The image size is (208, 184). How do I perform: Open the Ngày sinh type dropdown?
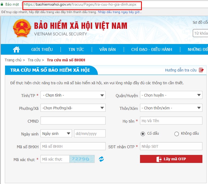(56, 133)
